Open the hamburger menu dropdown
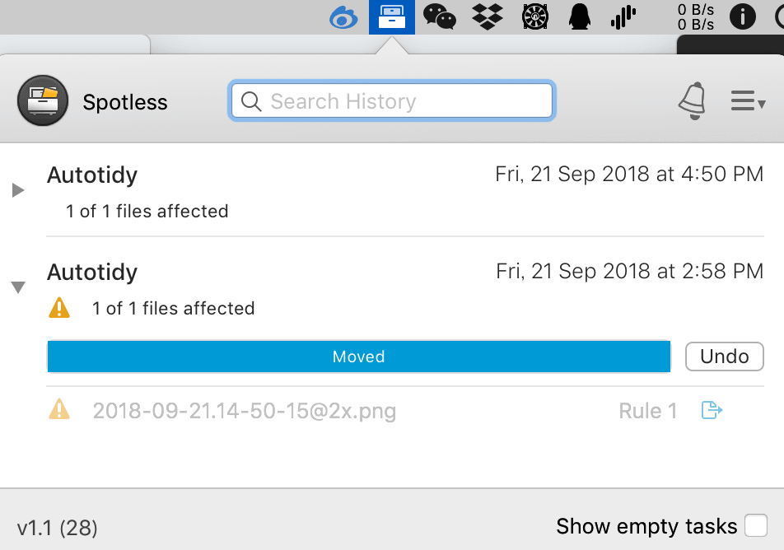The image size is (784, 550). coord(748,101)
